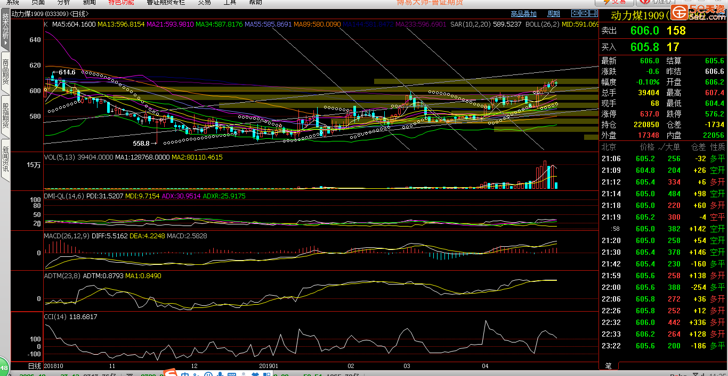Select the 21:06 trade row

tap(663, 158)
